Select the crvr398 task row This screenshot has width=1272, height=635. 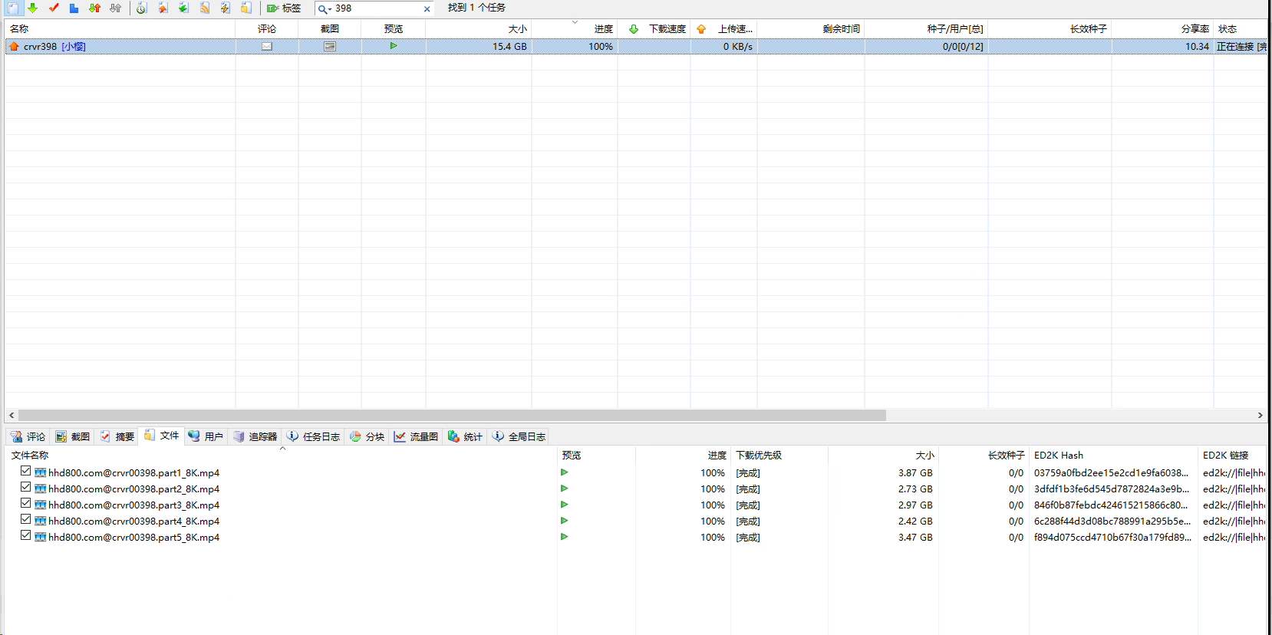636,47
